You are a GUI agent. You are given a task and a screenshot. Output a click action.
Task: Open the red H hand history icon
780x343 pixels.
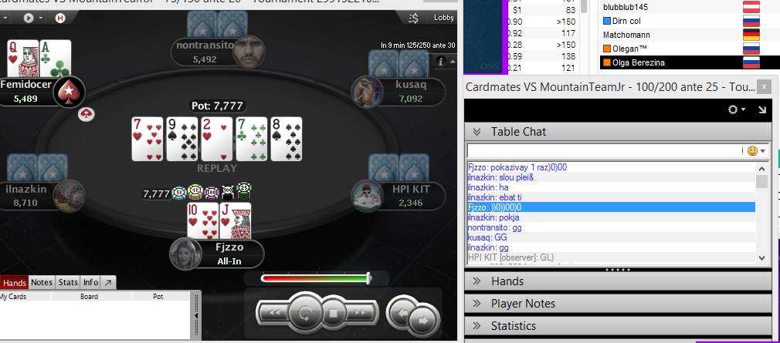60,18
